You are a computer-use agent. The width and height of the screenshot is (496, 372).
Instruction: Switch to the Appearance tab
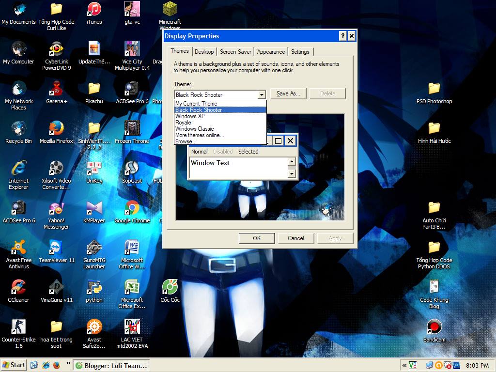click(271, 52)
